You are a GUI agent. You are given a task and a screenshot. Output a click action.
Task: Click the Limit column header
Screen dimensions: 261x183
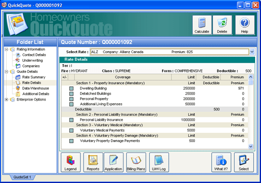pyautogui.click(x=184, y=77)
